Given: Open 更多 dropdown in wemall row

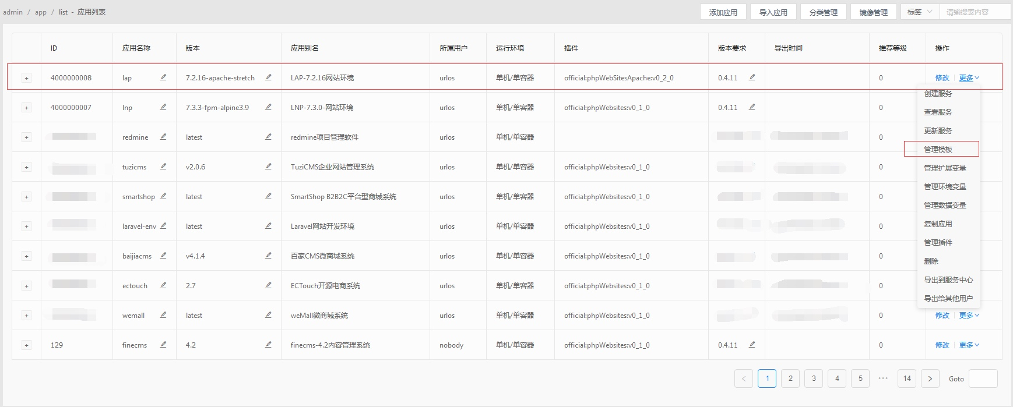Looking at the screenshot, I should [969, 315].
